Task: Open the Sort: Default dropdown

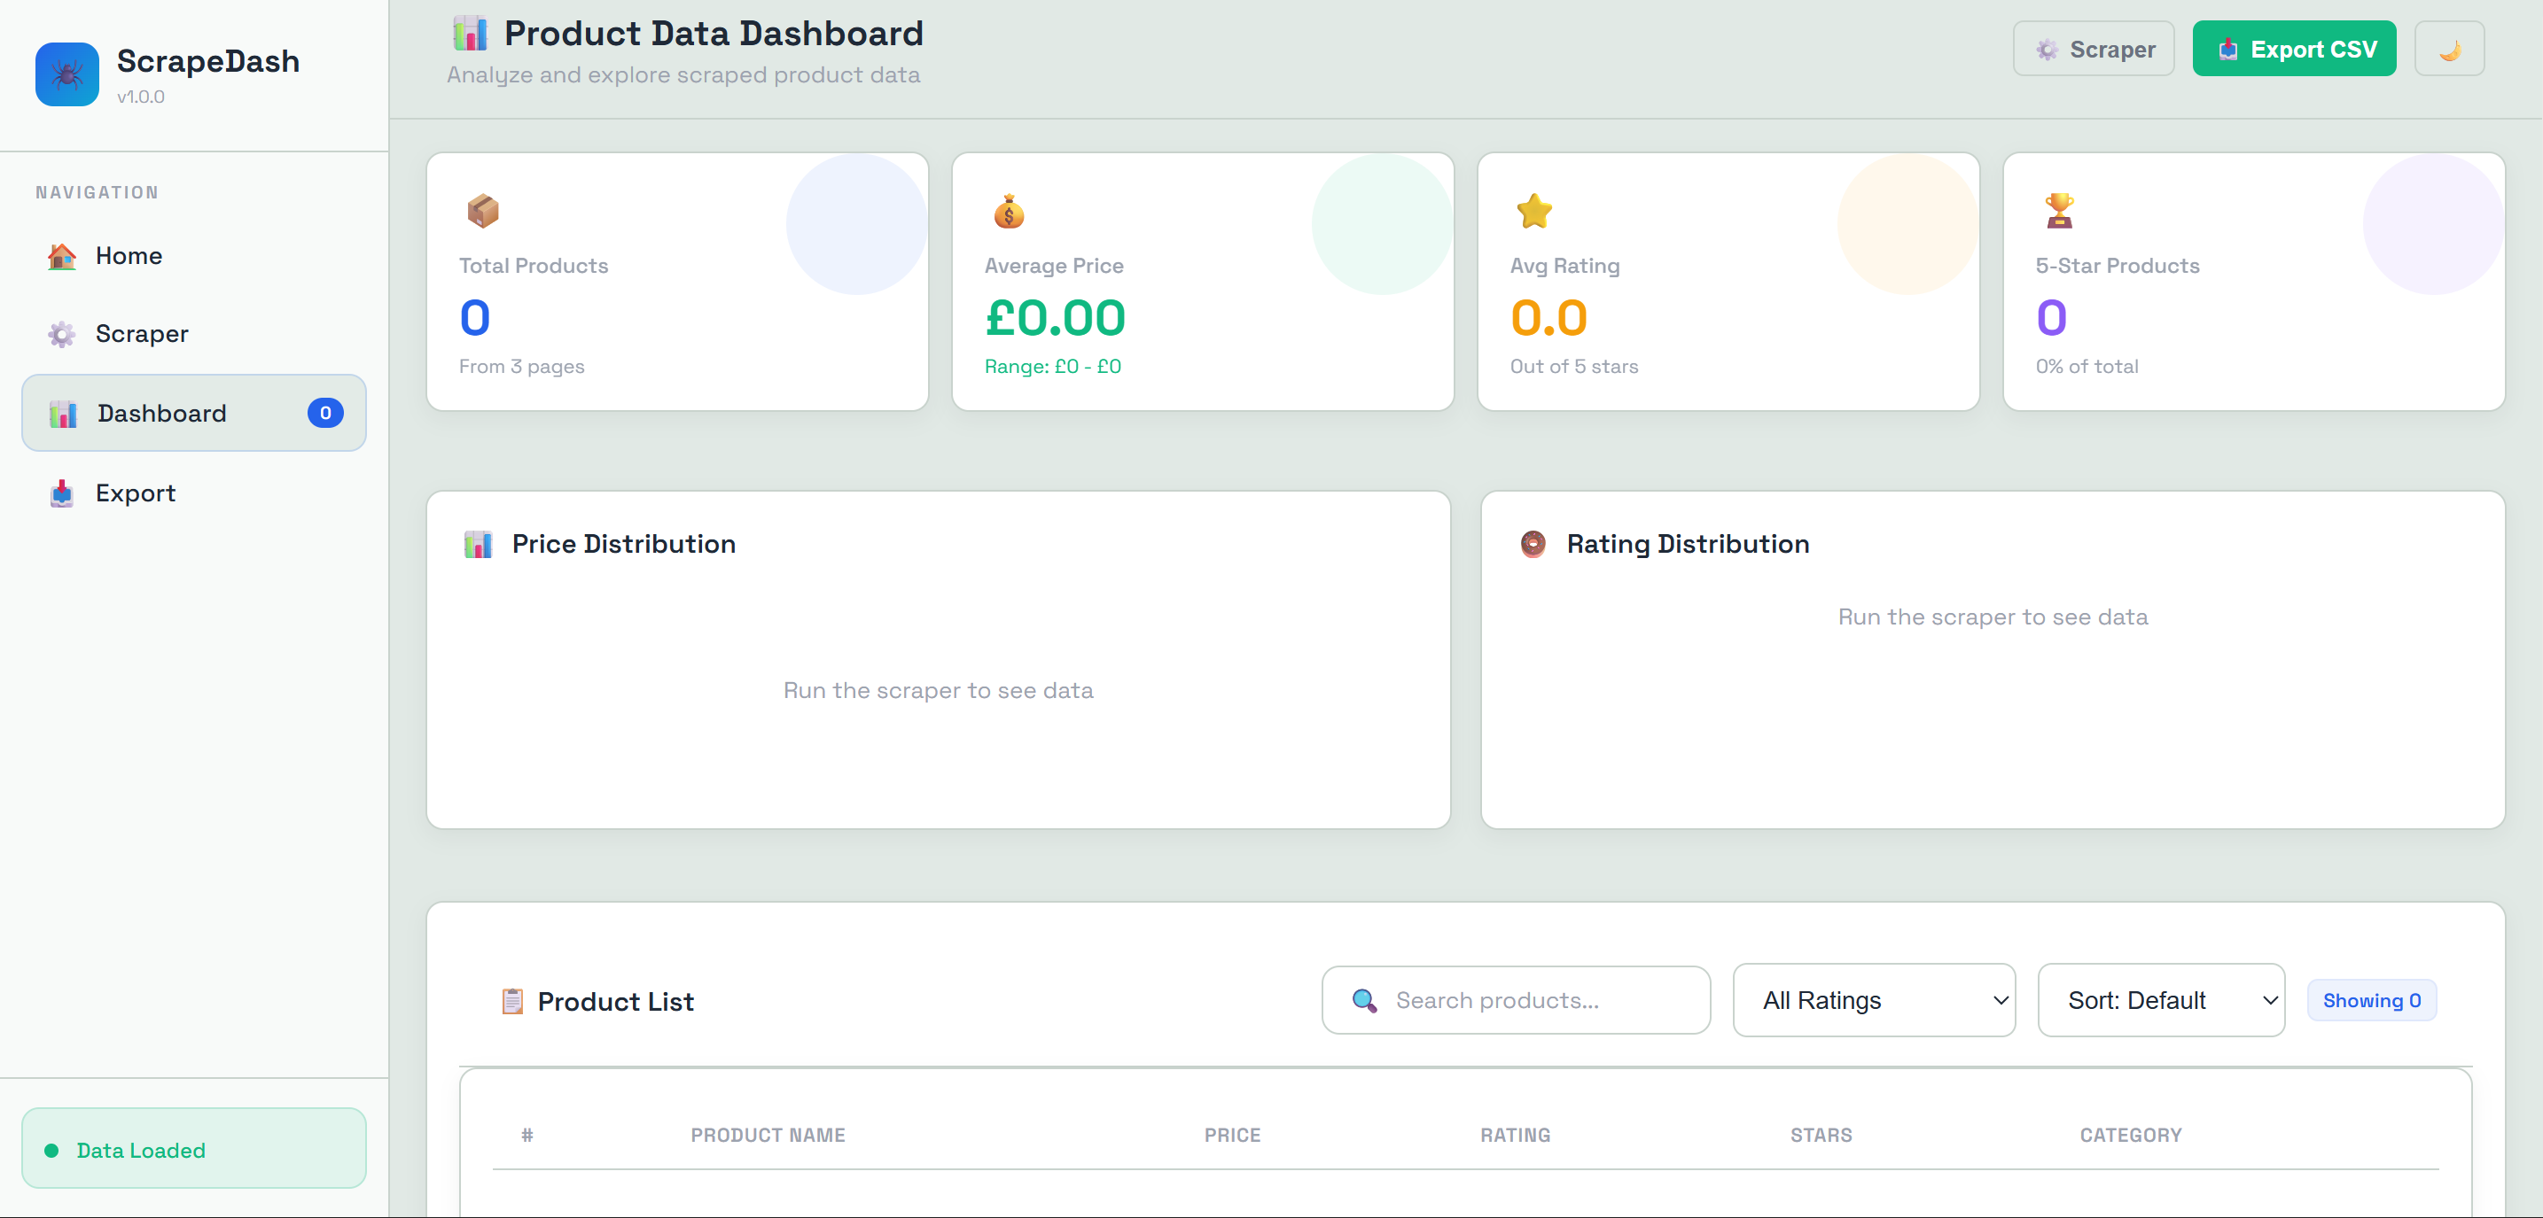Action: pyautogui.click(x=2160, y=1000)
